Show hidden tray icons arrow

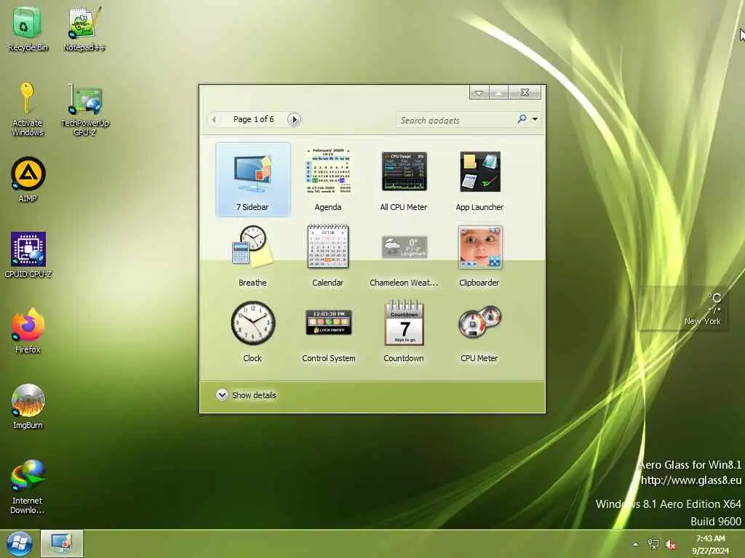636,544
